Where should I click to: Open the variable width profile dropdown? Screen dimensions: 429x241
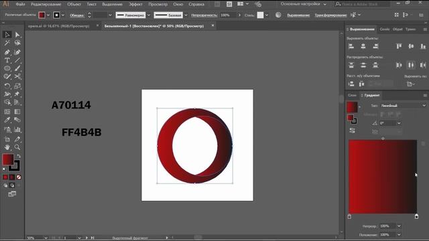149,15
